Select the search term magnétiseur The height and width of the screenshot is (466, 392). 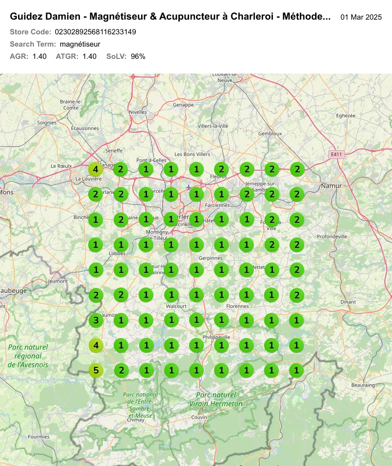click(x=80, y=44)
